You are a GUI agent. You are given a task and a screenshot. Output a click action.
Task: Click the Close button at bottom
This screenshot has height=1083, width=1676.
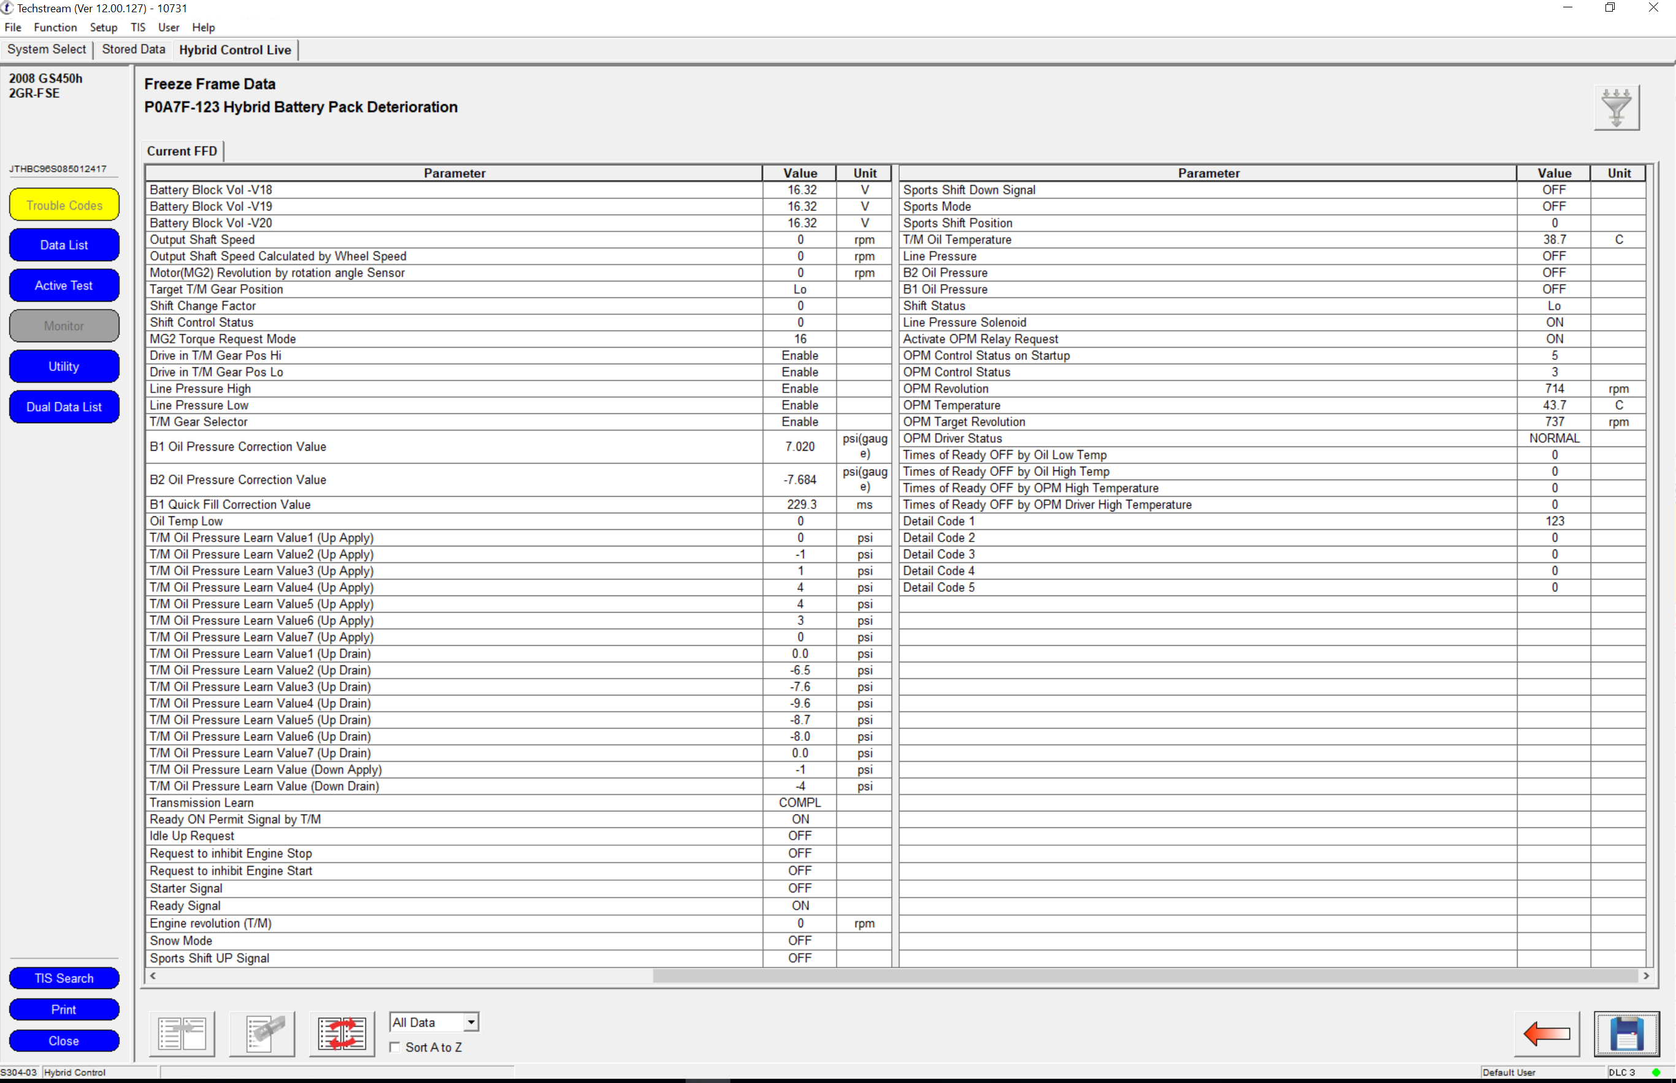click(x=63, y=1040)
